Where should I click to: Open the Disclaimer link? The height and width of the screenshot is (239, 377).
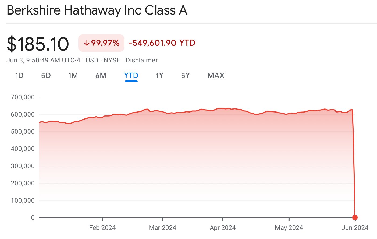click(x=142, y=60)
